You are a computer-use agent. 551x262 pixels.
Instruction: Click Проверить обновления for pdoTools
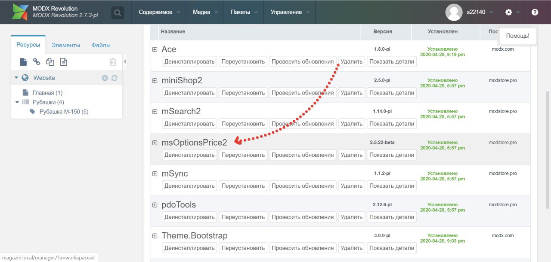coord(303,217)
